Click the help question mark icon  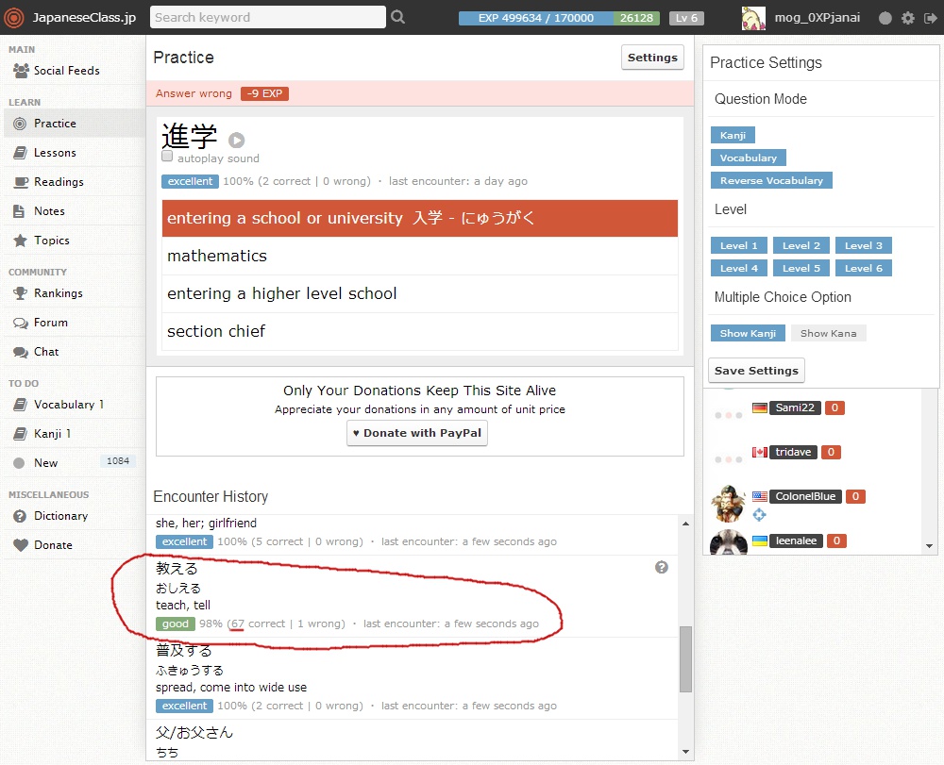[x=662, y=567]
